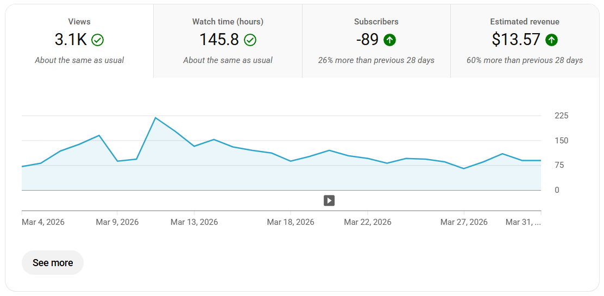The height and width of the screenshot is (296, 604).
Task: Click the green checkmark icon beside Watch time
Action: pyautogui.click(x=250, y=40)
